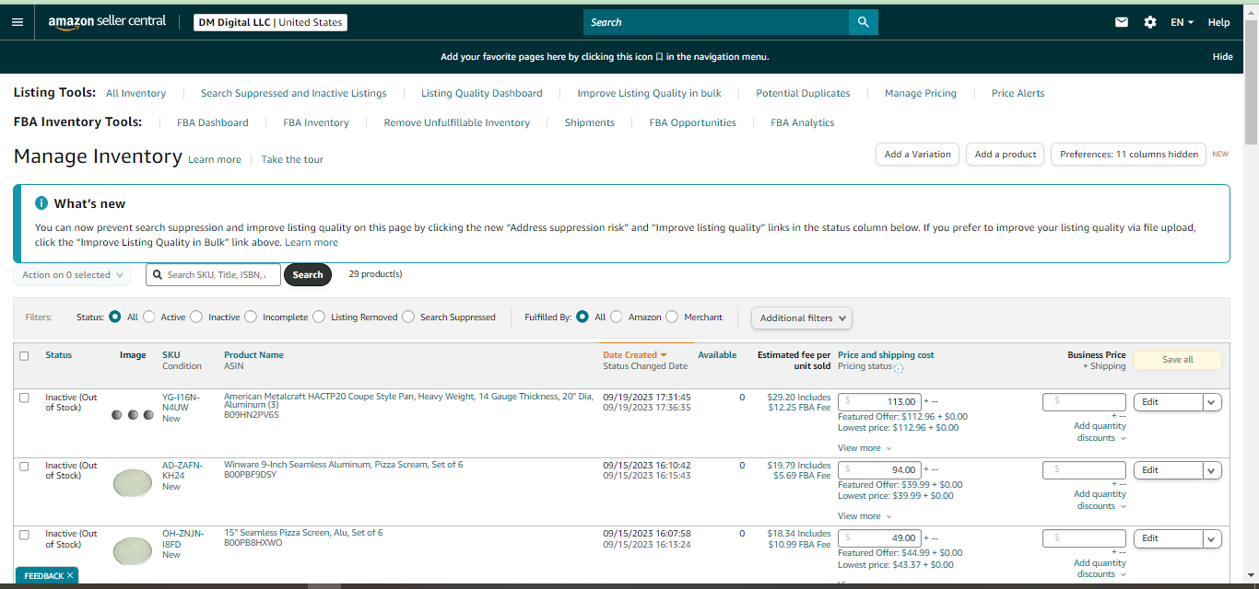Click the Add a product button
The image size is (1259, 589).
pyautogui.click(x=1006, y=155)
